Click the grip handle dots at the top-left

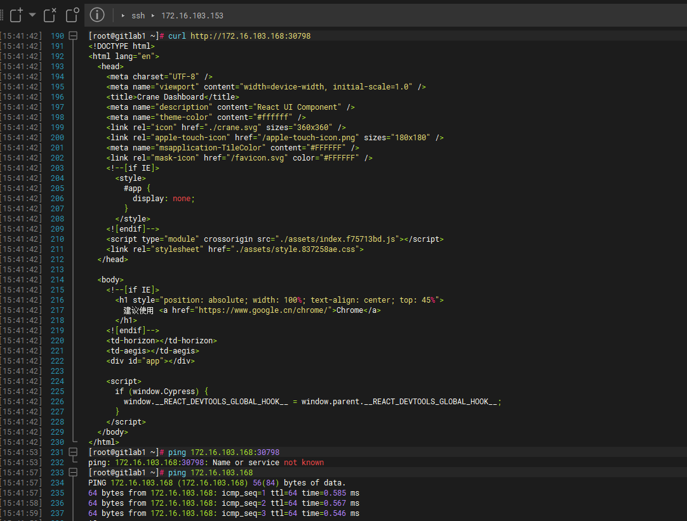pyautogui.click(x=3, y=15)
